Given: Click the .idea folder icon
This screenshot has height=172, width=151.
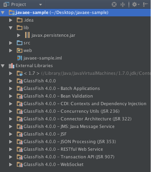Looking at the screenshot, I should [20, 20].
